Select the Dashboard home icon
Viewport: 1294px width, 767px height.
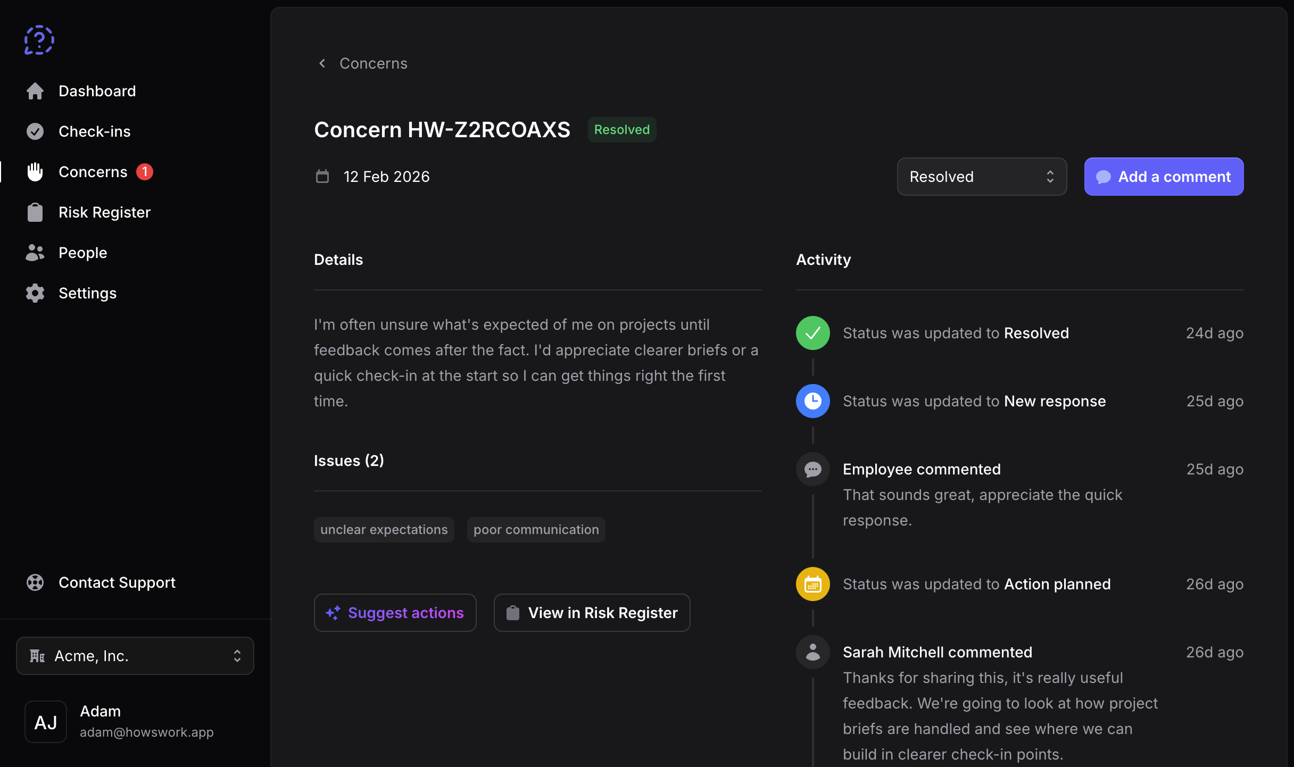click(35, 91)
